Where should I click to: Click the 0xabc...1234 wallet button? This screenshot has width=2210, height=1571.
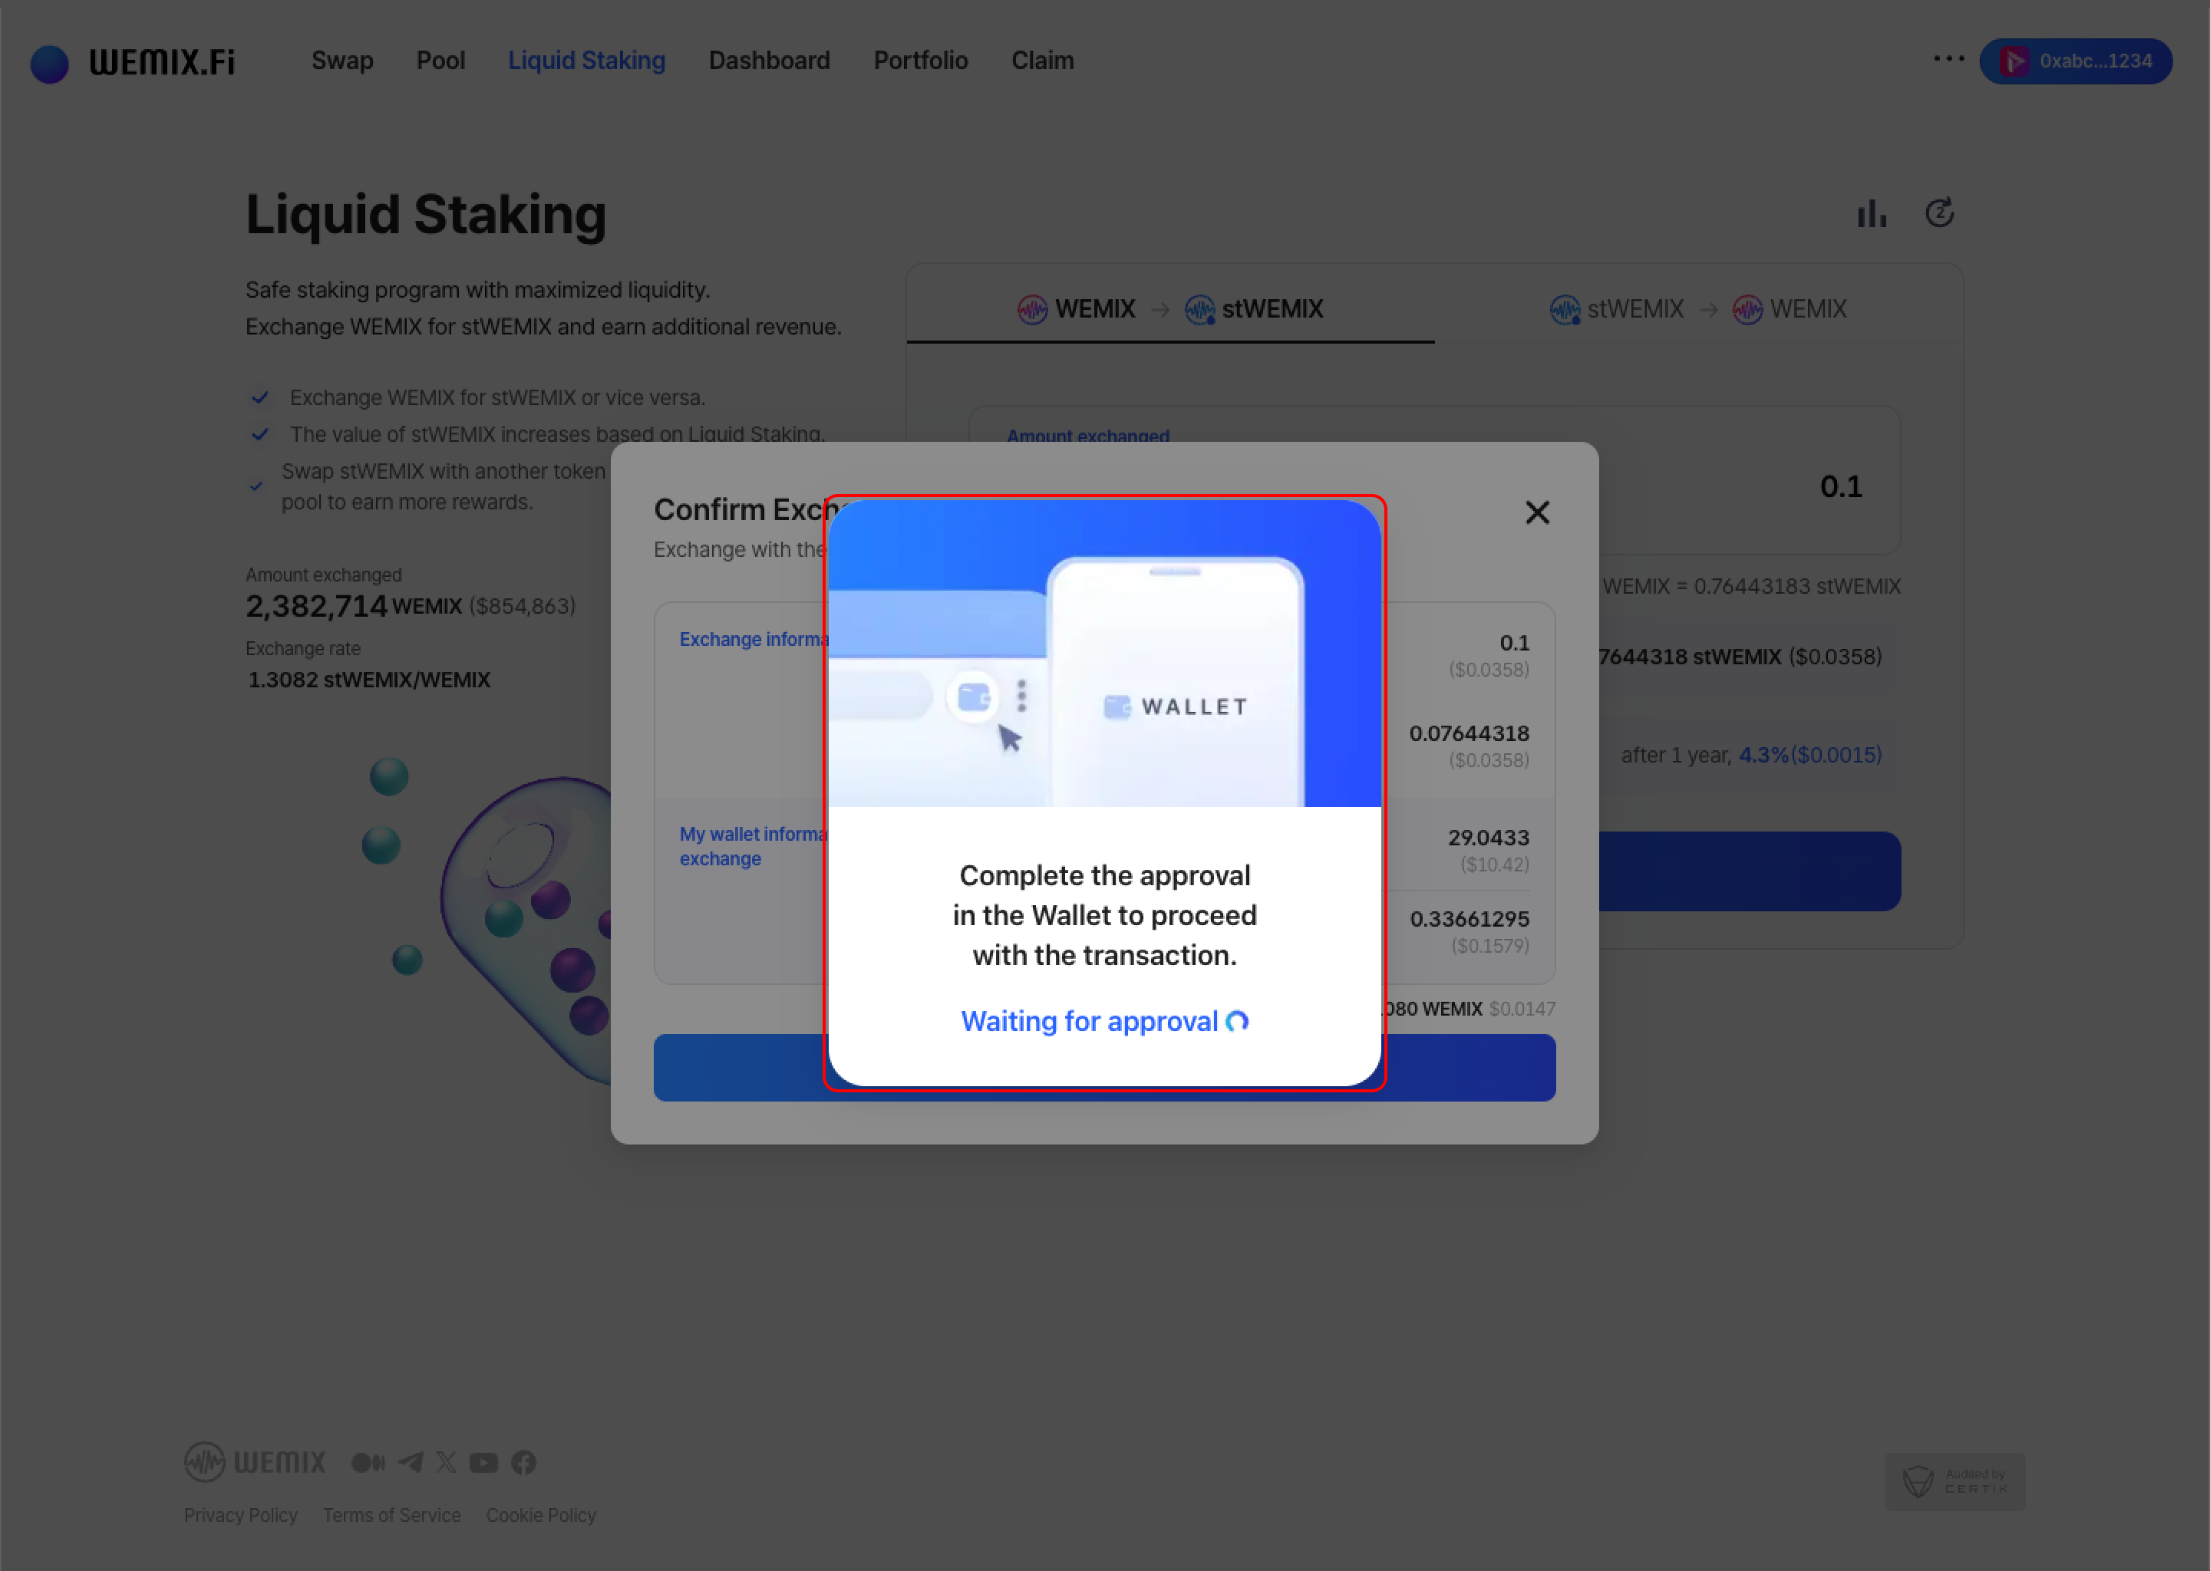coord(2076,61)
